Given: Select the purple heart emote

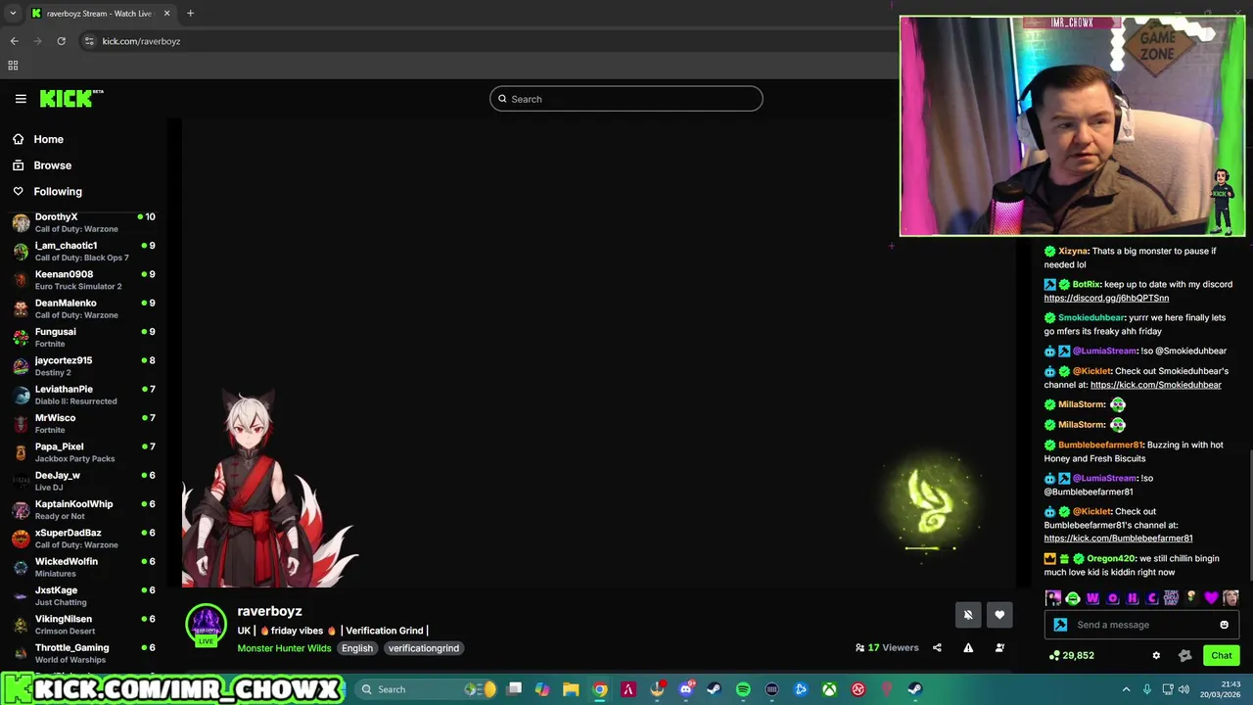Looking at the screenshot, I should (x=1211, y=598).
